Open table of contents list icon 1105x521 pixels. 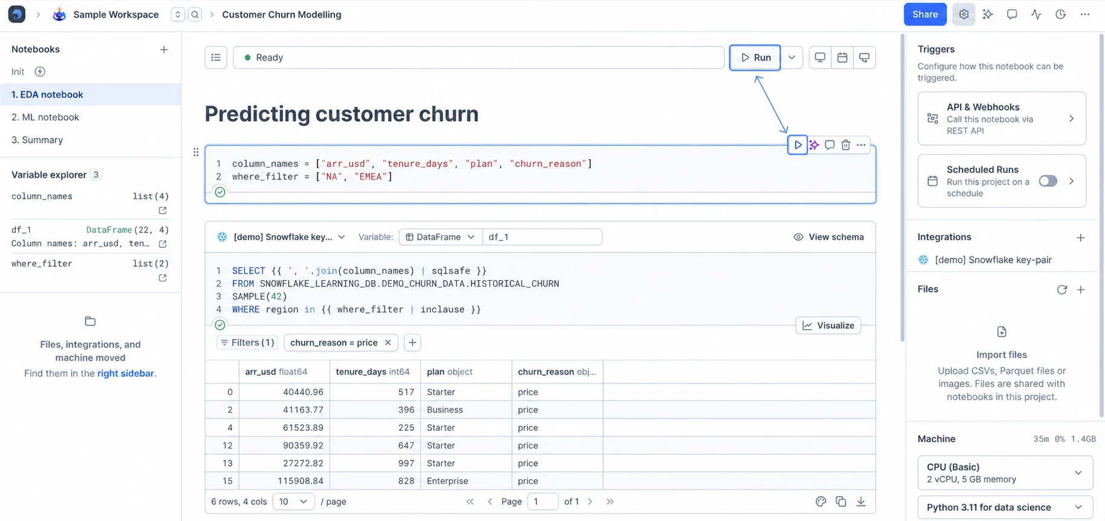click(216, 57)
